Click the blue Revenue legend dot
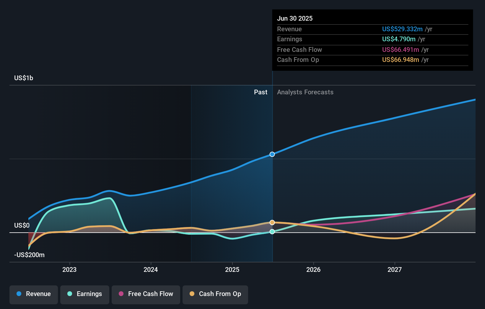485x309 pixels. point(19,294)
